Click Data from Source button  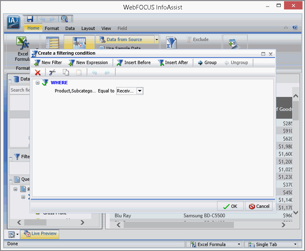[125, 39]
